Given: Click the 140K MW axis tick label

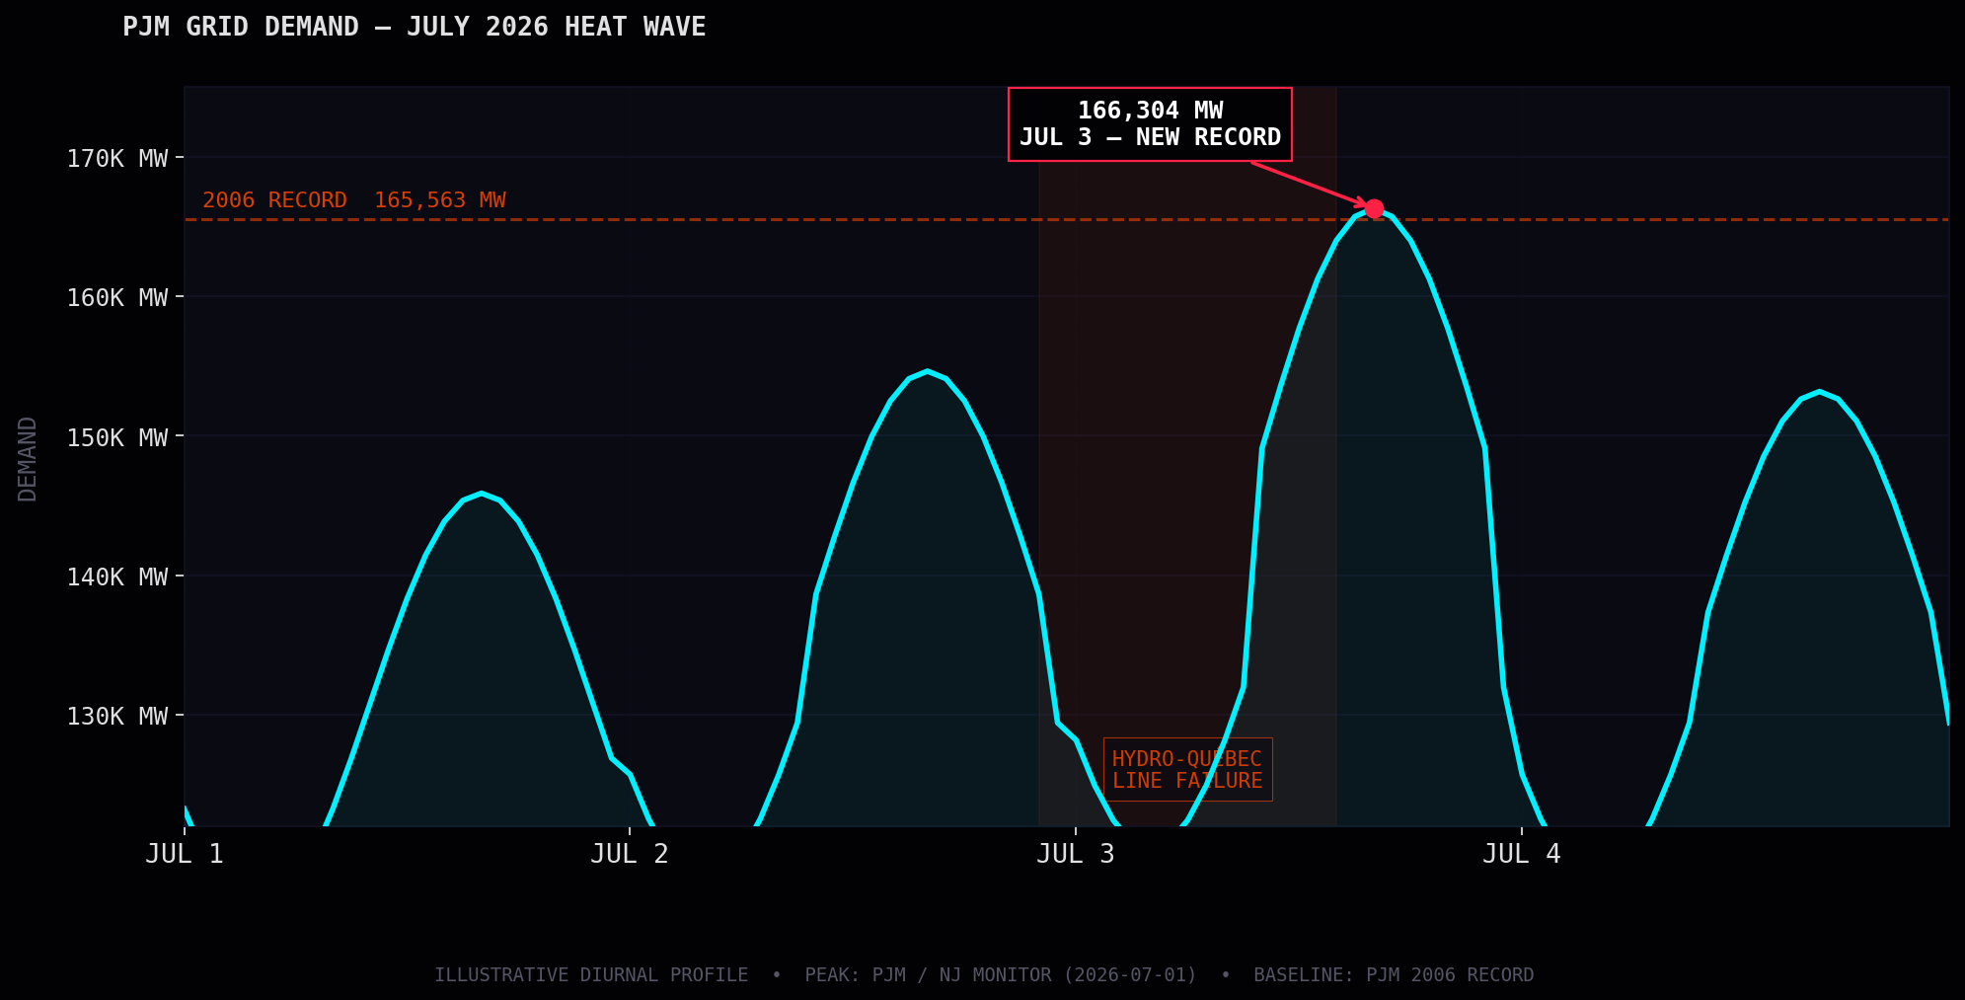Looking at the screenshot, I should coord(117,577).
